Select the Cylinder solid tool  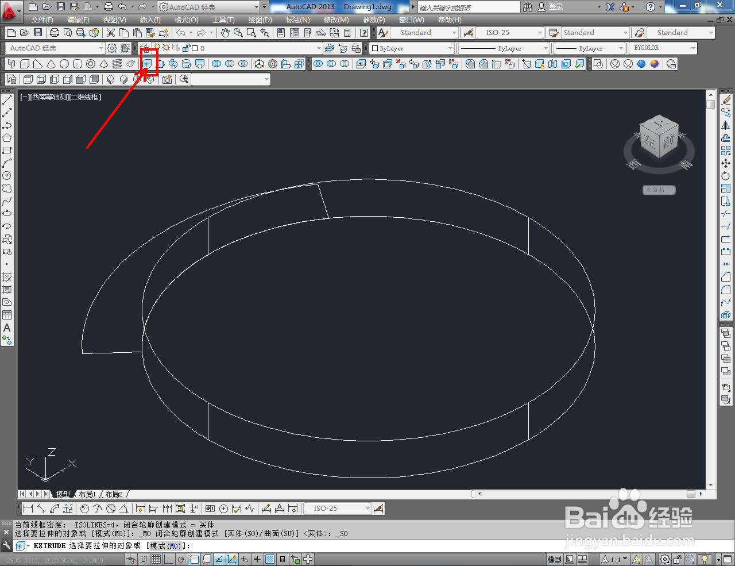(78, 64)
